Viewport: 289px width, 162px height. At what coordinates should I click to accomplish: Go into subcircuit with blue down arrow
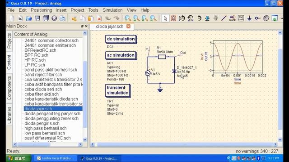coord(207,18)
